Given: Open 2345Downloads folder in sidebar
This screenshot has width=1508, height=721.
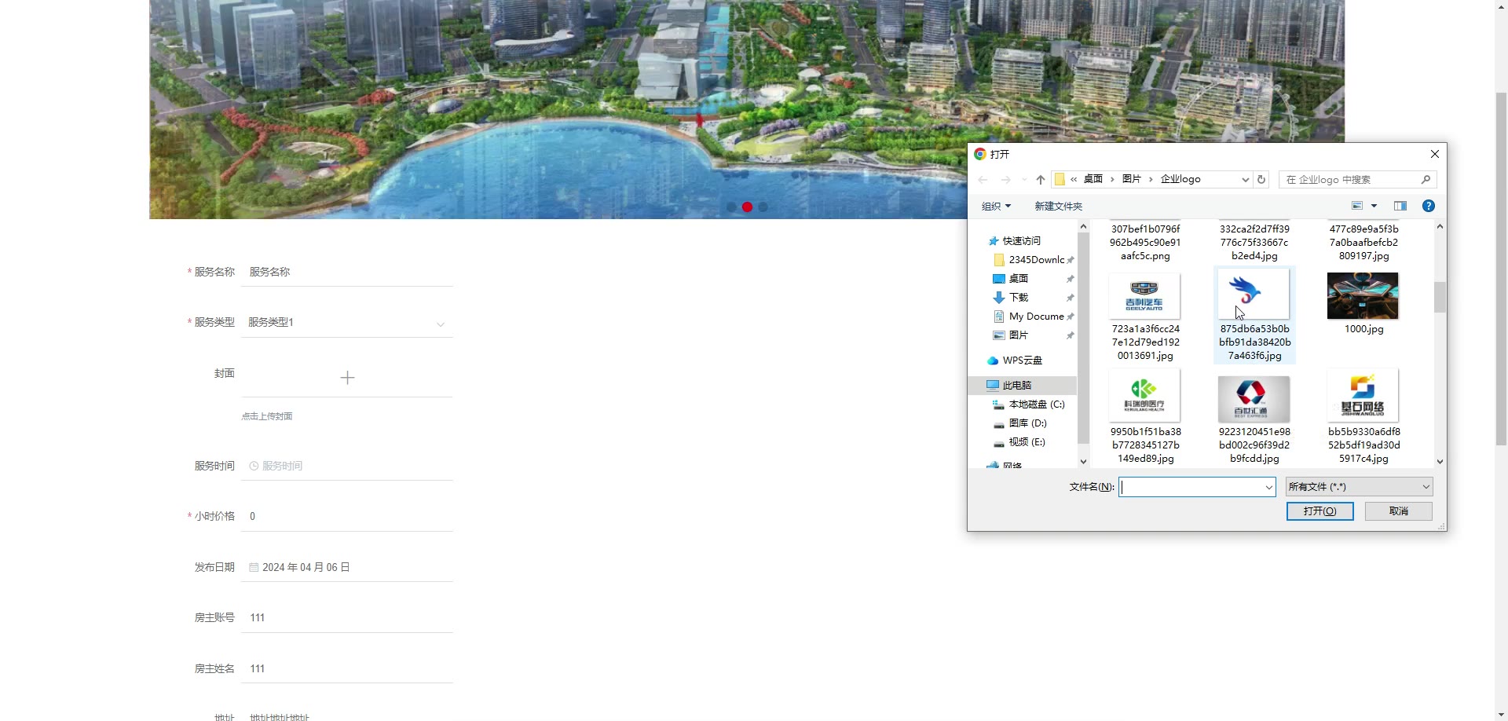Looking at the screenshot, I should [1036, 260].
